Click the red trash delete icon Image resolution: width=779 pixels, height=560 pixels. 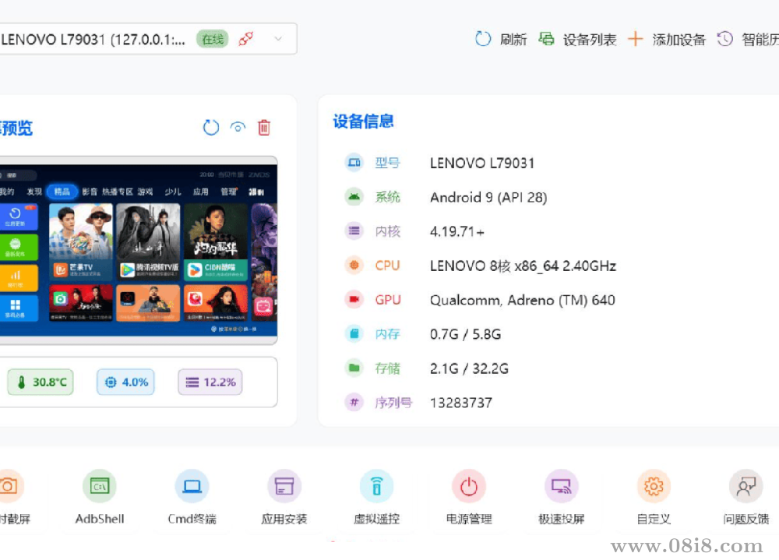click(264, 127)
